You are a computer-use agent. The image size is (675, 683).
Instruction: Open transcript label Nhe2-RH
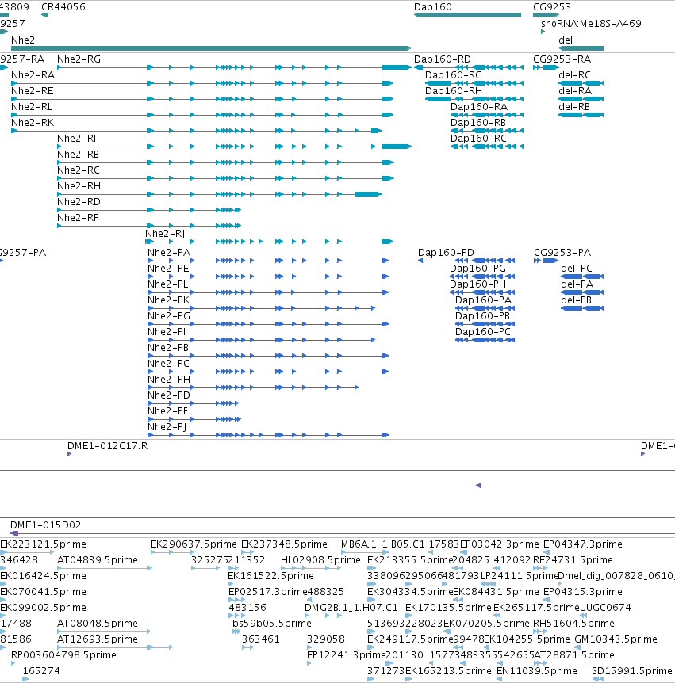79,186
